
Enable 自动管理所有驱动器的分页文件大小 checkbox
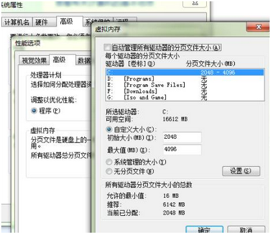pyautogui.click(x=107, y=47)
